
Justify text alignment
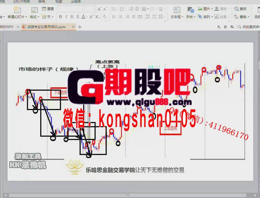point(133,17)
